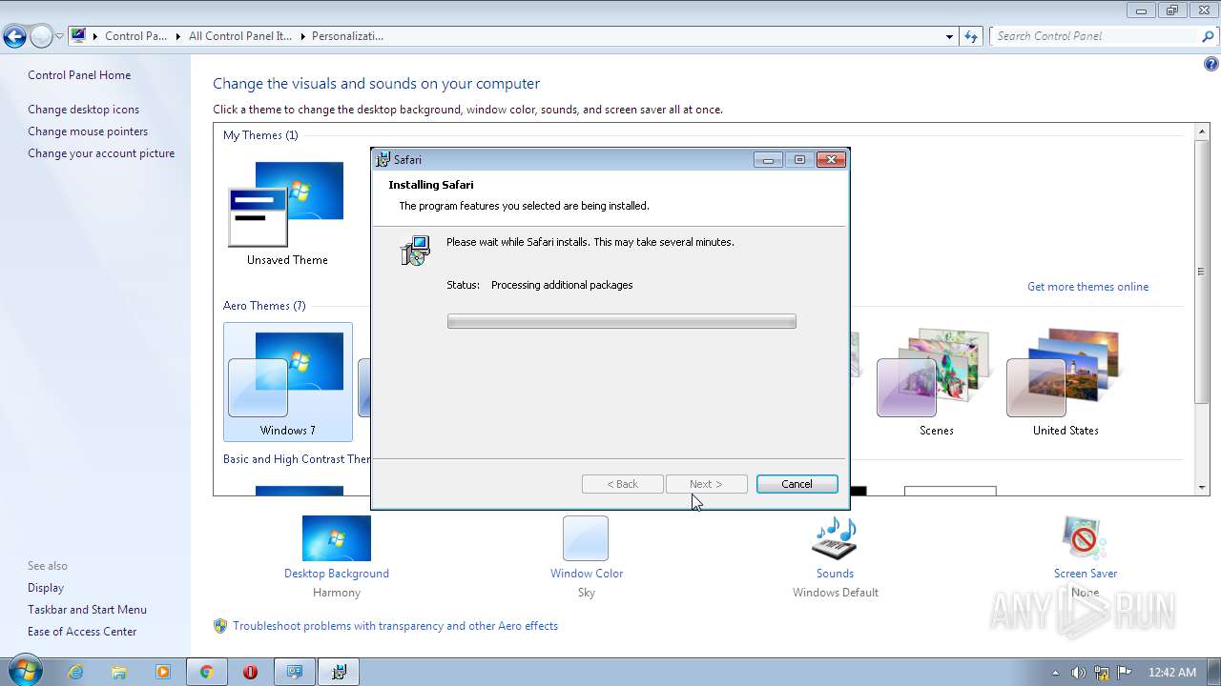Open Change desktop icons link
The image size is (1221, 686).
[x=83, y=110]
